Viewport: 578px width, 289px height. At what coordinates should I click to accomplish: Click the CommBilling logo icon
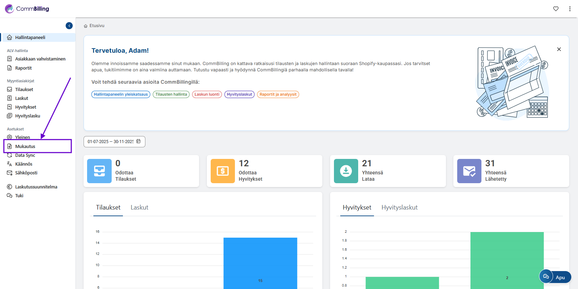pyautogui.click(x=9, y=9)
